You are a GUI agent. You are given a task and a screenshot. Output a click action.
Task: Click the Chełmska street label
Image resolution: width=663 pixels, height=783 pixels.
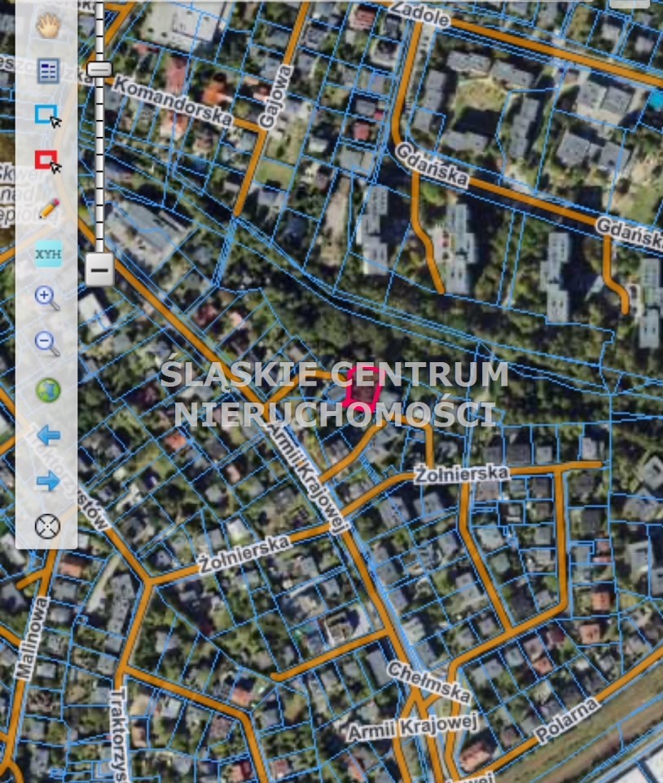coord(429,682)
